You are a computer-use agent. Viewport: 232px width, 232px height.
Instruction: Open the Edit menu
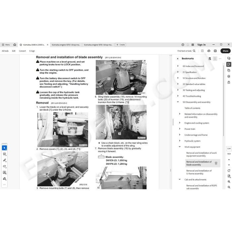coord(14,51)
